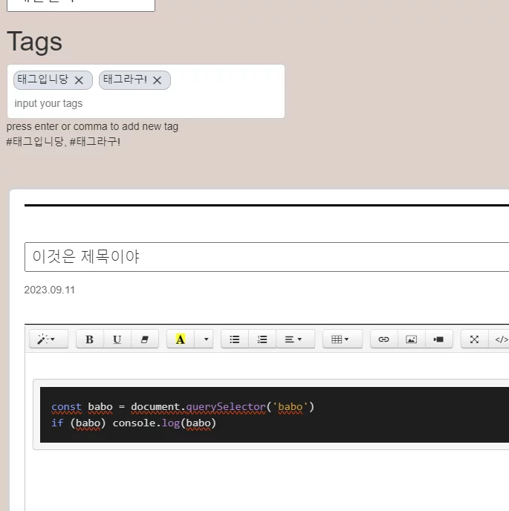
Task: Remove the 태그라구! tag
Action: [x=157, y=80]
